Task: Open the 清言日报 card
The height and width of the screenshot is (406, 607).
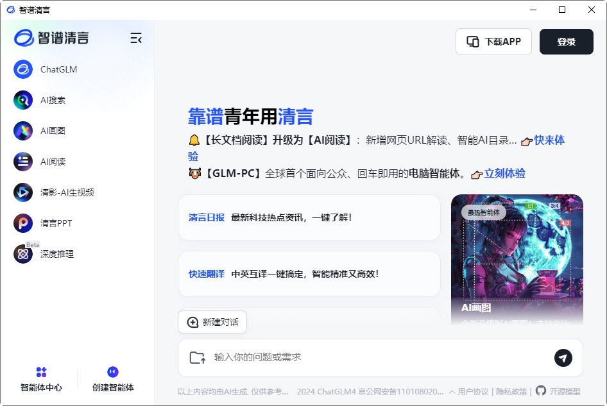Action: (x=309, y=217)
